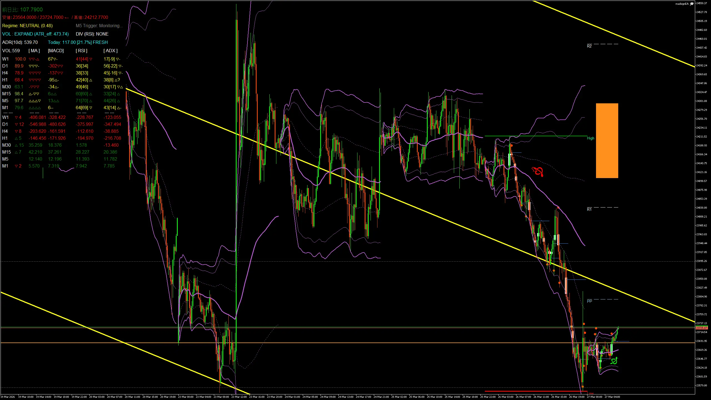This screenshot has height=400, width=711.
Task: Click the red down-triangle beside W1 RSI 41[44]
Action: click(91, 59)
